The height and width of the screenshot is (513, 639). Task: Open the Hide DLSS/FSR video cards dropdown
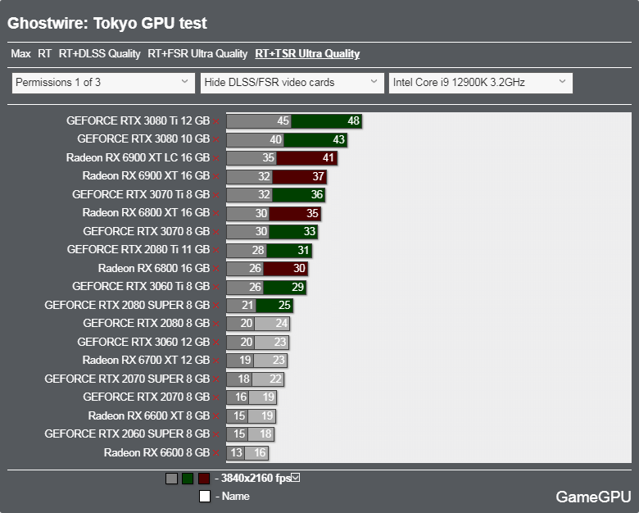(x=292, y=83)
